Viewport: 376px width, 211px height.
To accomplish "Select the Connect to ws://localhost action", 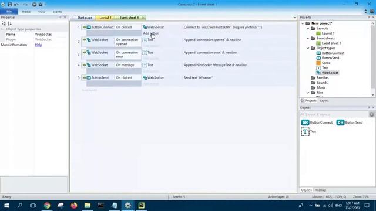I will [223, 28].
